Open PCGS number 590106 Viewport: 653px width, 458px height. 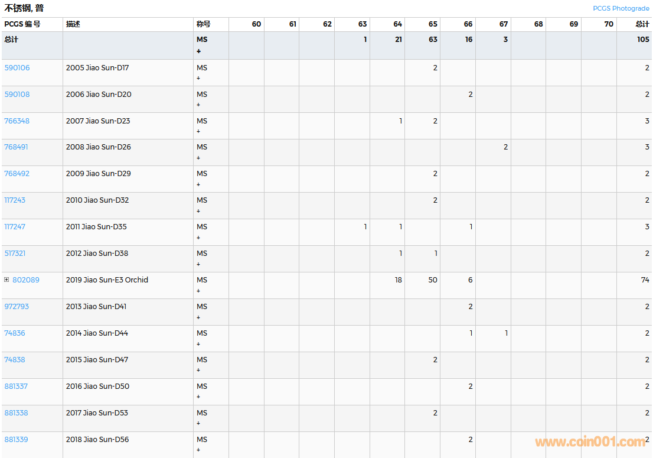(x=17, y=68)
